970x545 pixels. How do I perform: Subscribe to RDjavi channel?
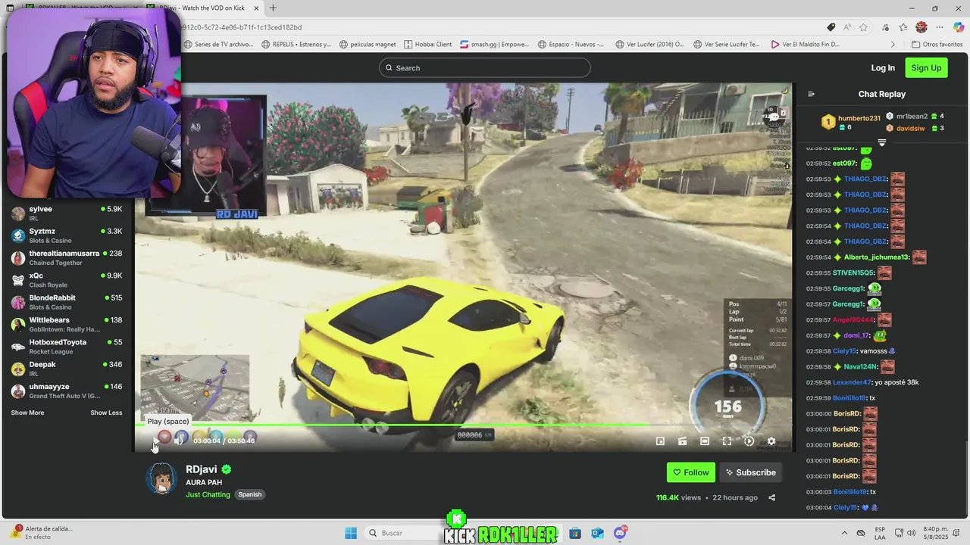click(x=751, y=472)
